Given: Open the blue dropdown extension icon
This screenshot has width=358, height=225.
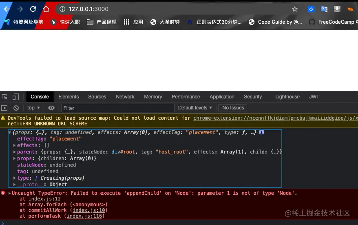Looking at the screenshot, I should (x=311, y=9).
